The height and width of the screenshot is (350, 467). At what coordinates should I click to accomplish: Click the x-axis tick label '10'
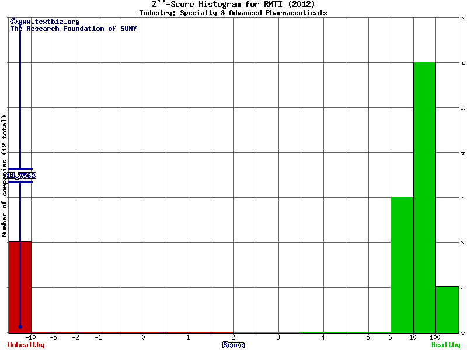point(413,337)
